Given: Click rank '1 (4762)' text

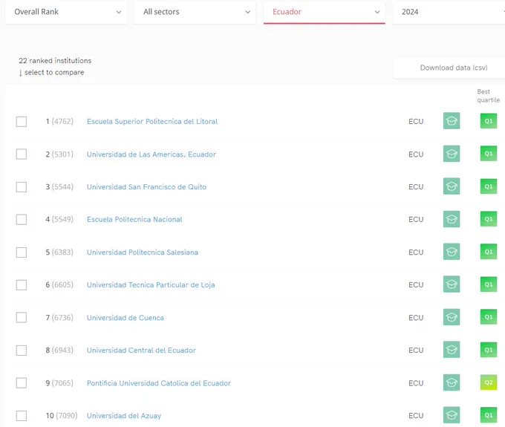Looking at the screenshot, I should click(59, 121).
